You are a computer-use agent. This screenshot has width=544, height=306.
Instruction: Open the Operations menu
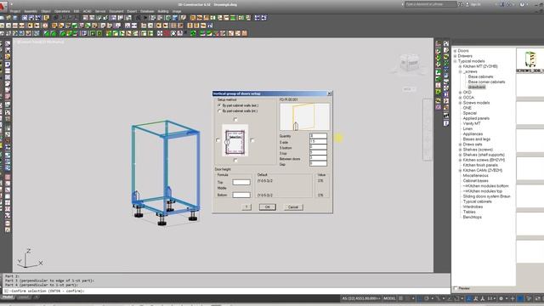click(x=62, y=11)
